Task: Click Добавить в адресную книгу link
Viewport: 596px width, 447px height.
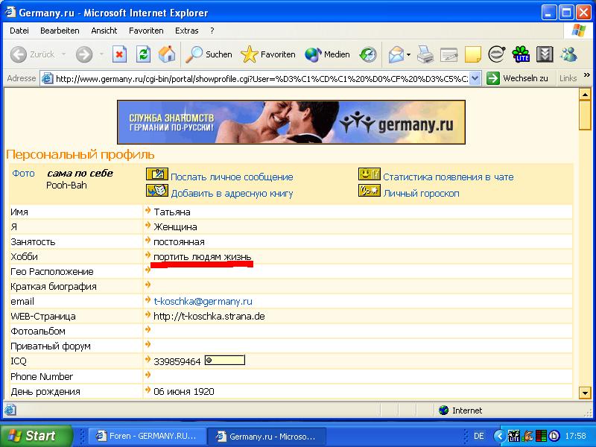Action: coord(232,194)
